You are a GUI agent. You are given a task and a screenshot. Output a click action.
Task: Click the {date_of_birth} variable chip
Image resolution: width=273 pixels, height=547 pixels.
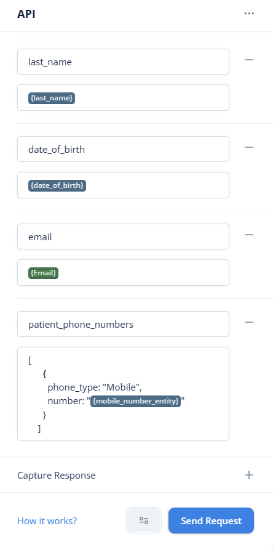(57, 185)
